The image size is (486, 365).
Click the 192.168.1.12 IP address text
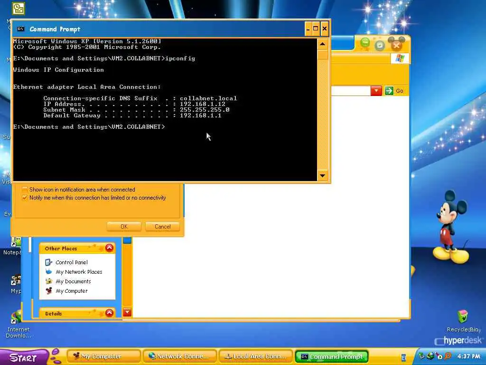(x=202, y=104)
